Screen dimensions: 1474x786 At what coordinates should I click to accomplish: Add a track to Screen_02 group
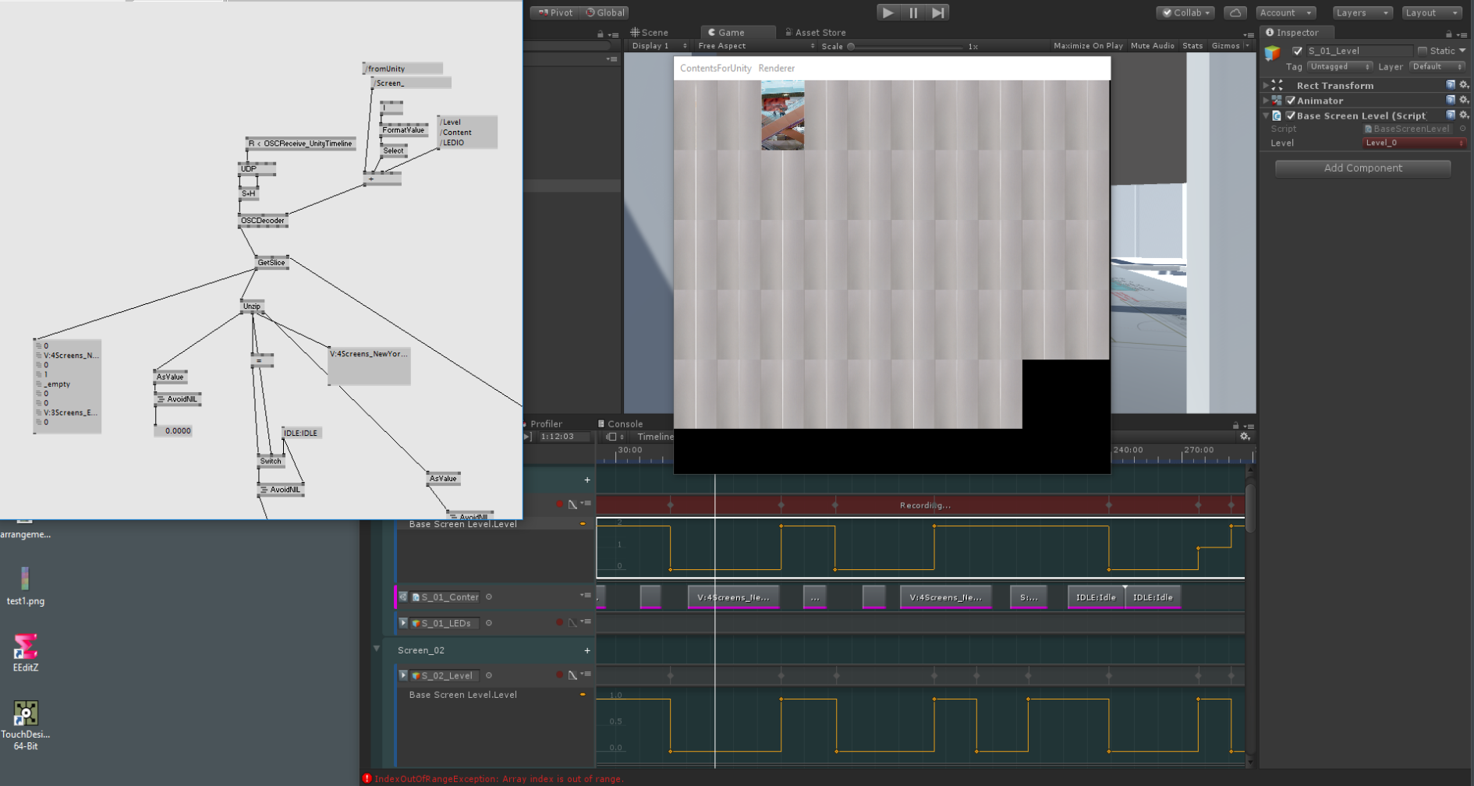pyautogui.click(x=587, y=650)
